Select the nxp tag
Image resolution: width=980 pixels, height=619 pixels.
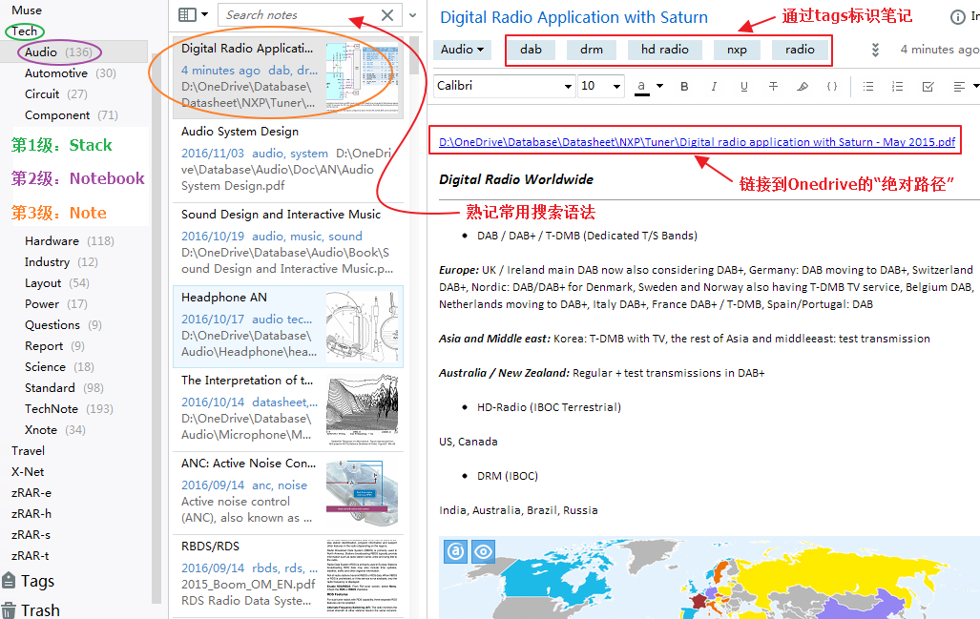tap(737, 50)
